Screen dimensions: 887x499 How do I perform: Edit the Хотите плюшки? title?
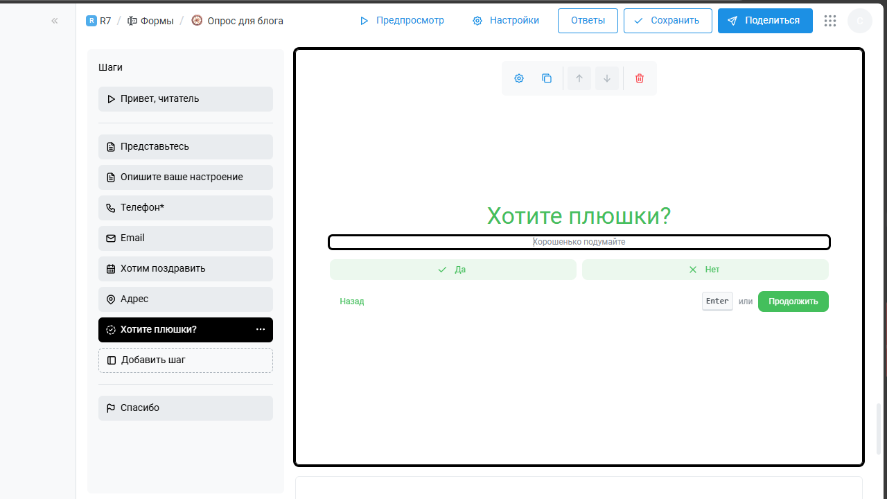pyautogui.click(x=579, y=216)
